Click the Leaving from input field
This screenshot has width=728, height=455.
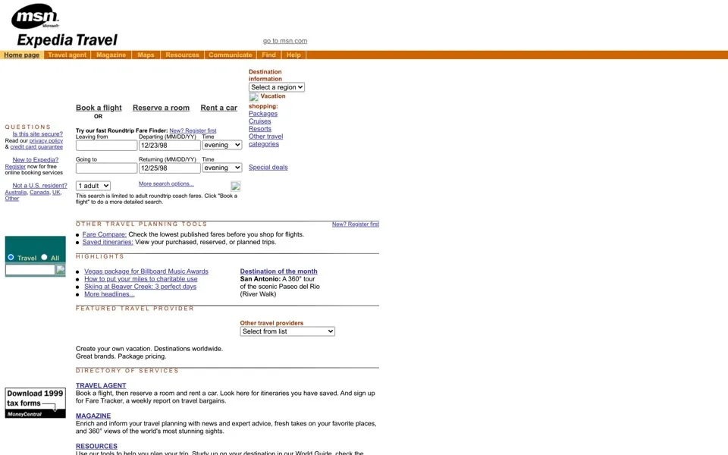point(106,146)
